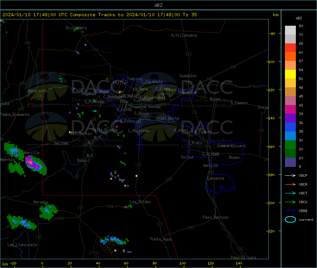Click the 'Atuel_Norte' map label
This screenshot has height=268, width=317.
167,118
